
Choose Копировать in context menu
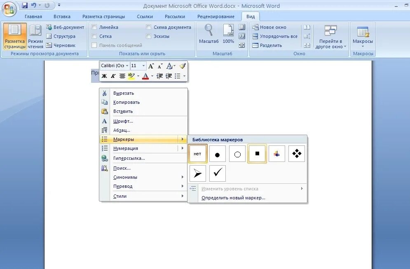point(143,102)
